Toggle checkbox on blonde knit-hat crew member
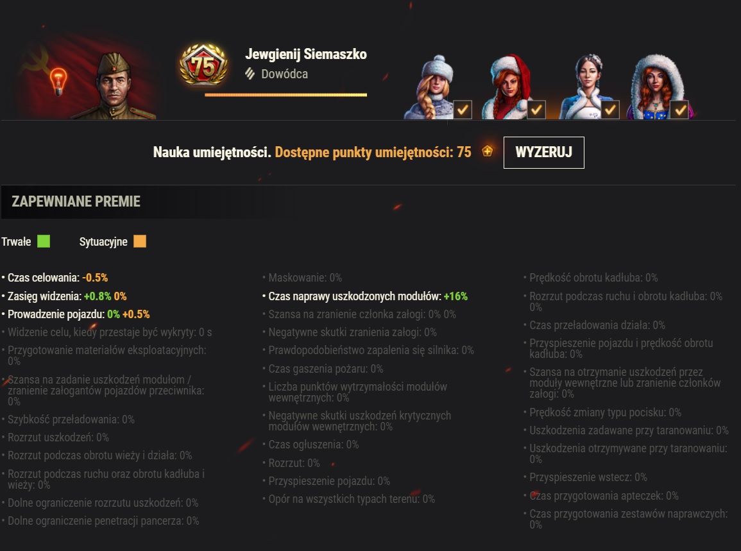This screenshot has height=551, width=741. click(463, 110)
